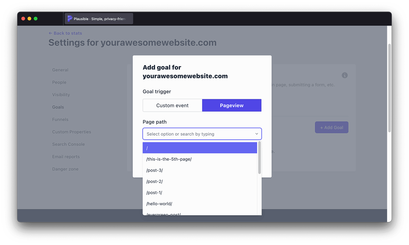Open the Page path dropdown chevron
Viewport: 409px width, 245px height.
pos(256,134)
